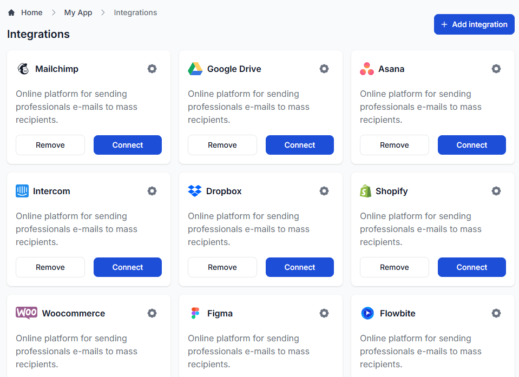The width and height of the screenshot is (519, 377).
Task: Click the Mailchimp logo icon
Action: click(x=23, y=69)
